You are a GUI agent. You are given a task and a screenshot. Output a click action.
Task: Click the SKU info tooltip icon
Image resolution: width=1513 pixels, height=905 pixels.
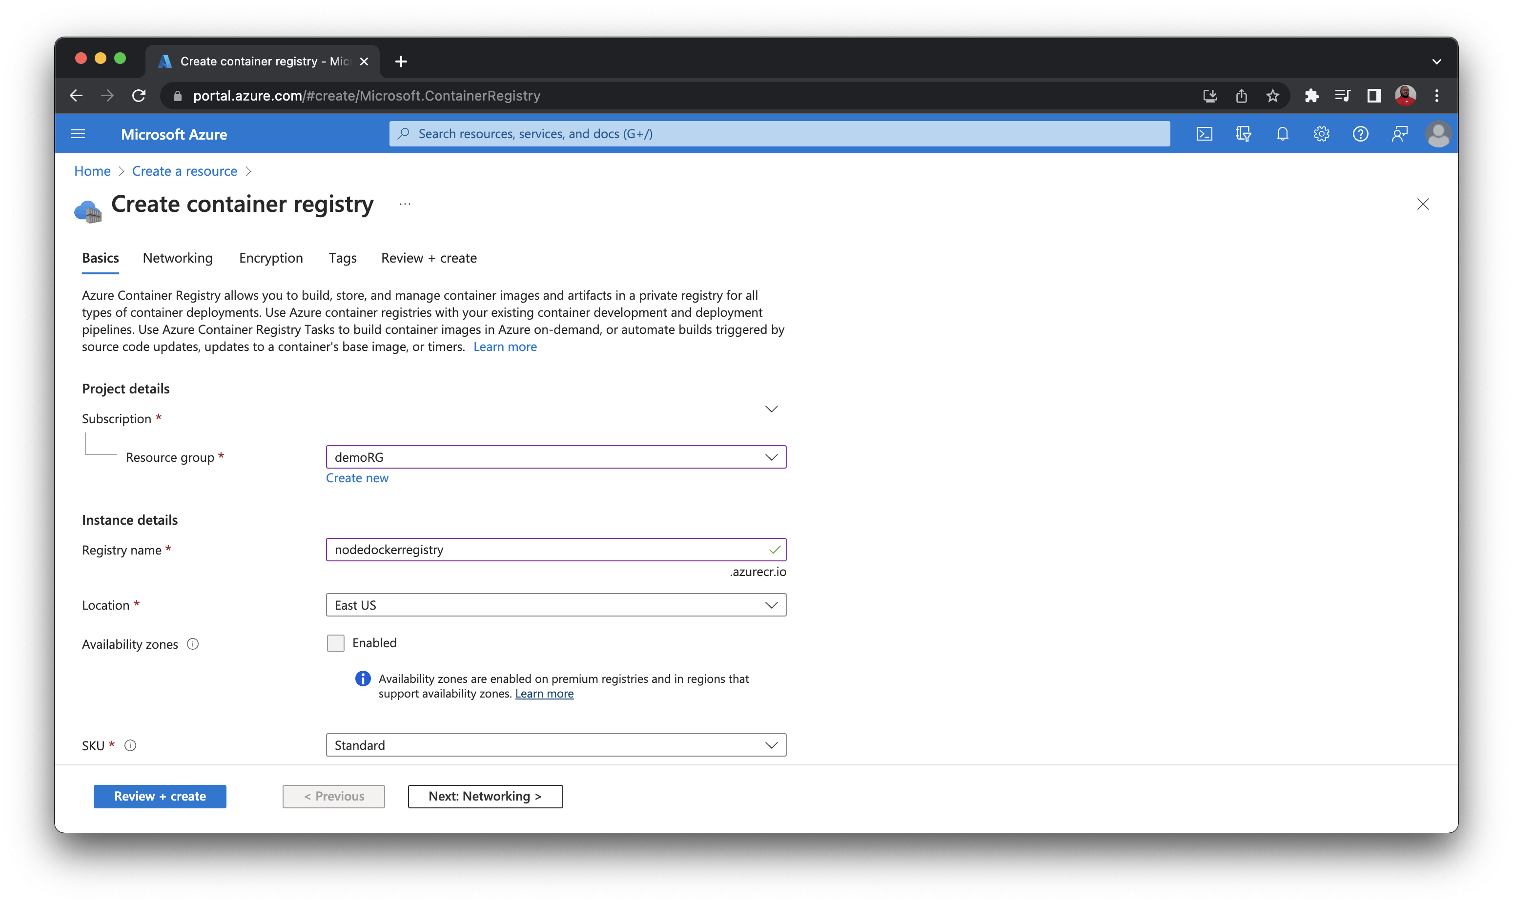[x=130, y=745]
